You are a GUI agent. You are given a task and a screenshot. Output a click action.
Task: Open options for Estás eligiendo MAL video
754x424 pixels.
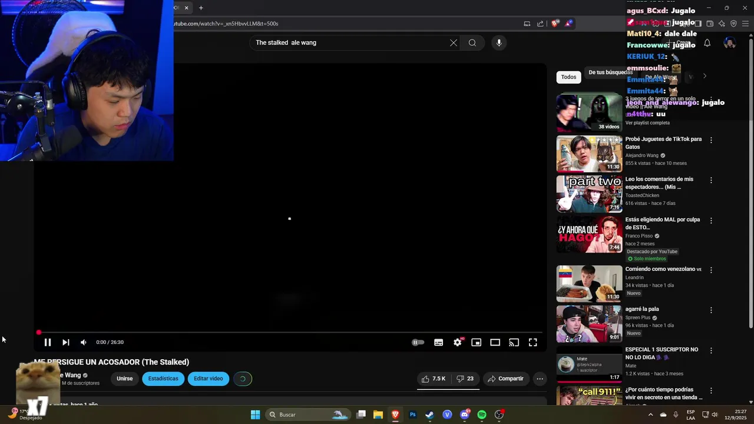click(711, 220)
